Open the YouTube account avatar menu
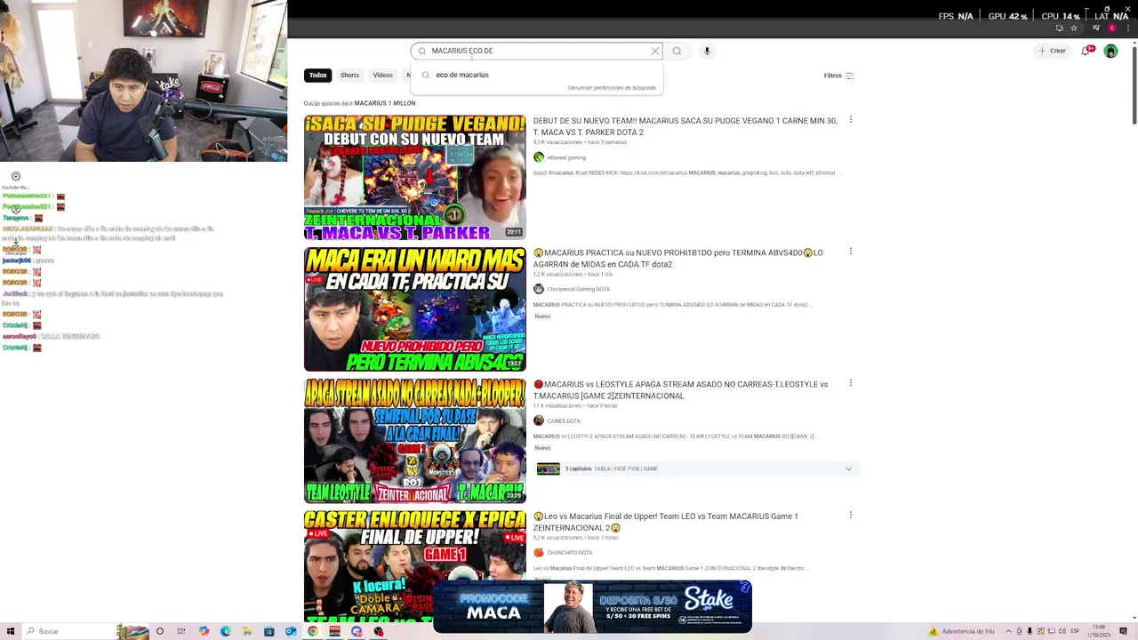This screenshot has width=1138, height=640. (1110, 51)
